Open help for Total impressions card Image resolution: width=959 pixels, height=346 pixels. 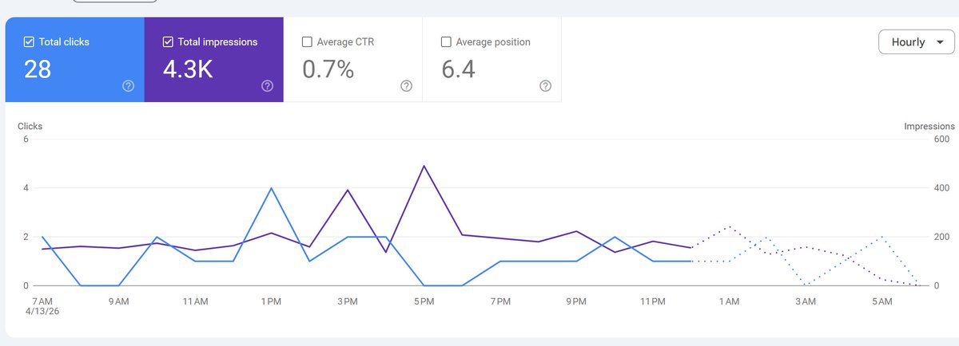pyautogui.click(x=267, y=86)
